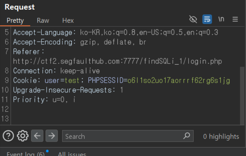
Task: Click the magnifying glass search icon
Action: [187, 136]
